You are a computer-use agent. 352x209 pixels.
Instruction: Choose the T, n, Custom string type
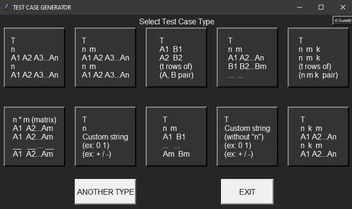(105, 137)
